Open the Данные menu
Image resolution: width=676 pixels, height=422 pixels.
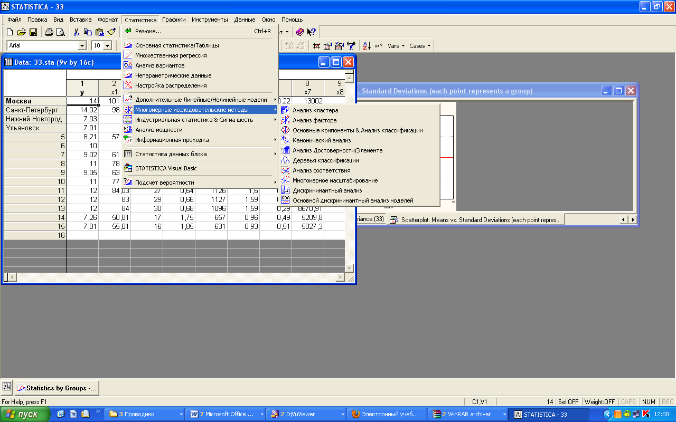click(x=245, y=20)
